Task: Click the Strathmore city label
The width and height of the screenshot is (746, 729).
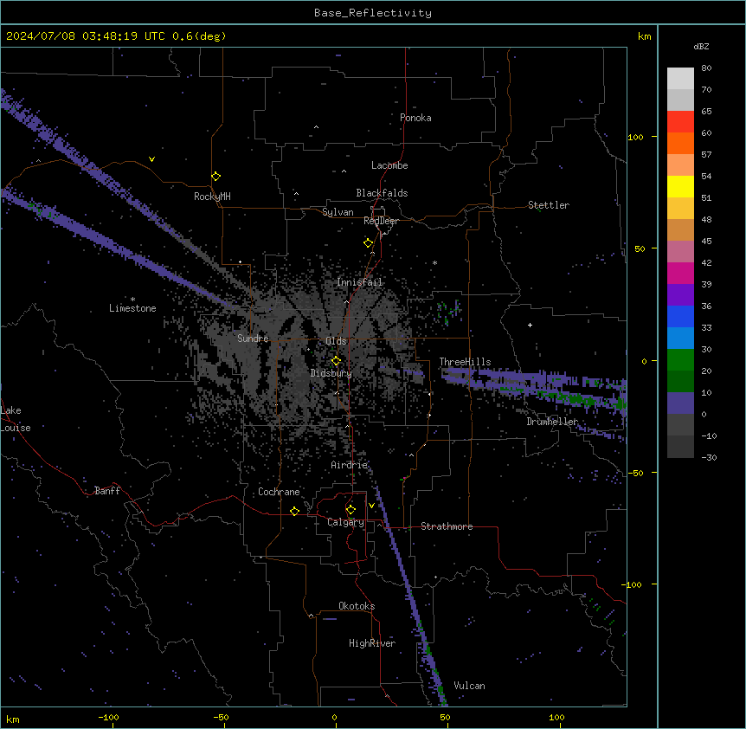Action: [x=447, y=526]
